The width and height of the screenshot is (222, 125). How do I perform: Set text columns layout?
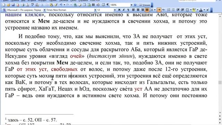coord(93,5)
